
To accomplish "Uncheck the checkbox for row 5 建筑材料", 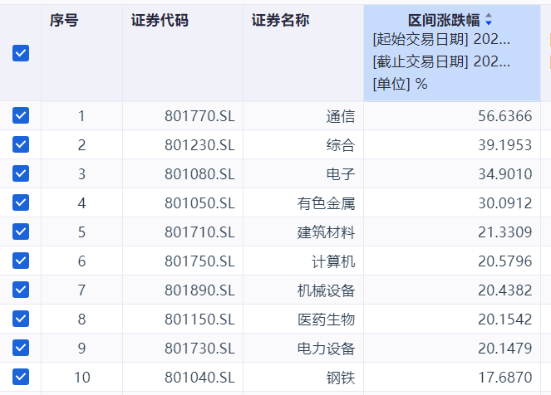I will pyautogui.click(x=21, y=232).
